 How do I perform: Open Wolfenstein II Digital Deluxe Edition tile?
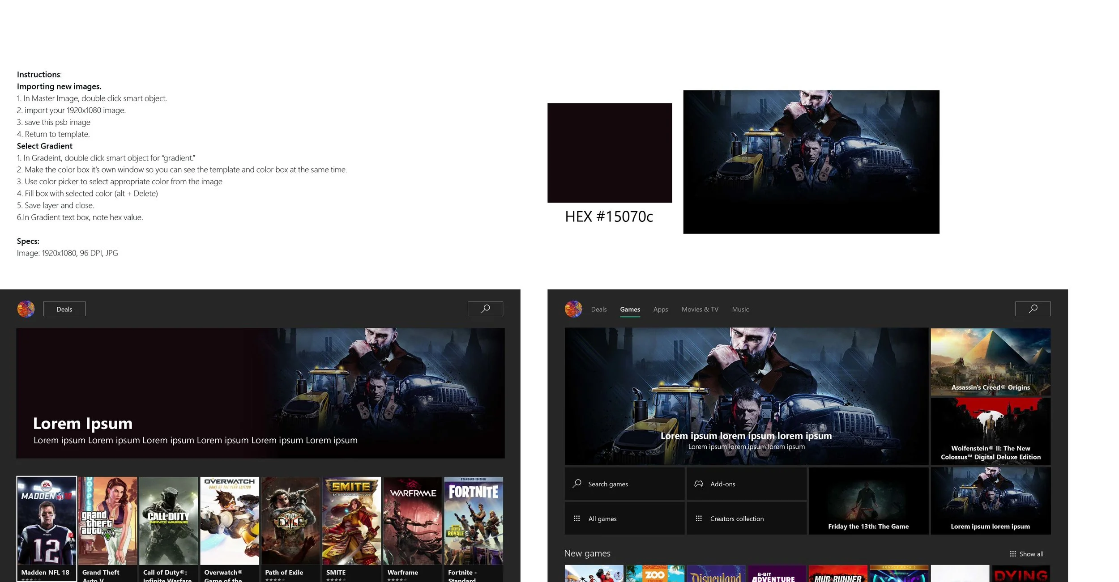tap(991, 431)
